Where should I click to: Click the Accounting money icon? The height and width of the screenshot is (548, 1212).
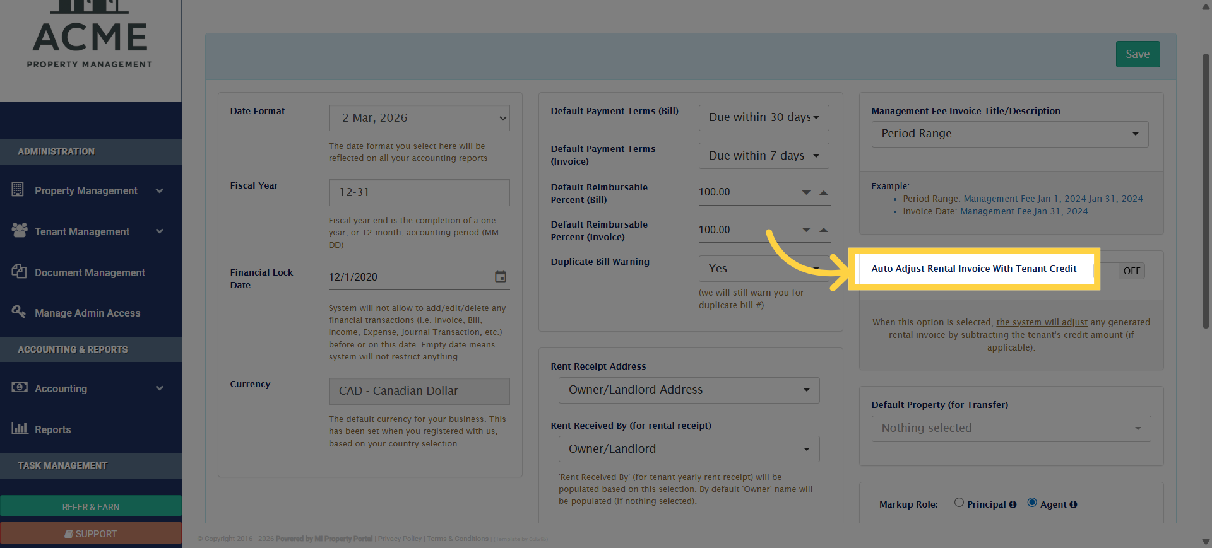pyautogui.click(x=20, y=387)
